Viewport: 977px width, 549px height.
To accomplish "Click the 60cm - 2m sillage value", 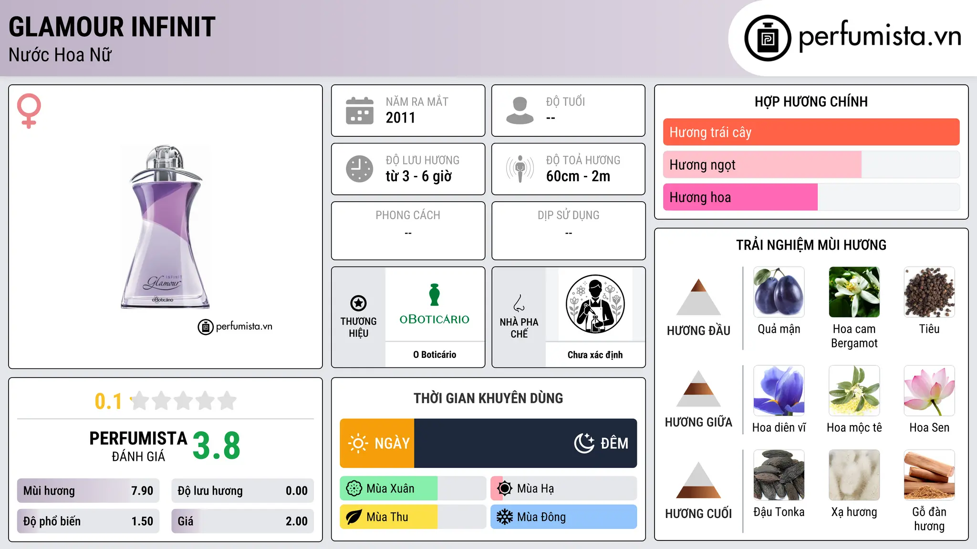I will click(x=578, y=176).
